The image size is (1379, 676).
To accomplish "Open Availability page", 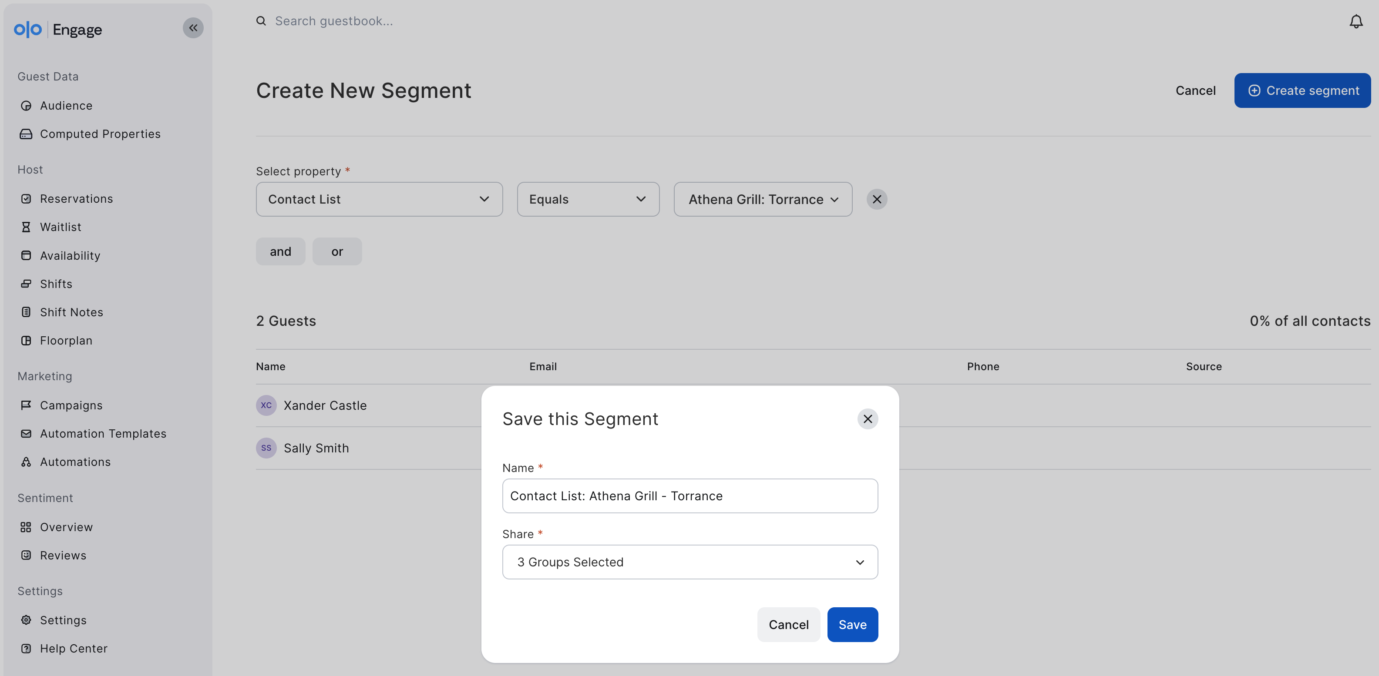I will click(x=70, y=256).
